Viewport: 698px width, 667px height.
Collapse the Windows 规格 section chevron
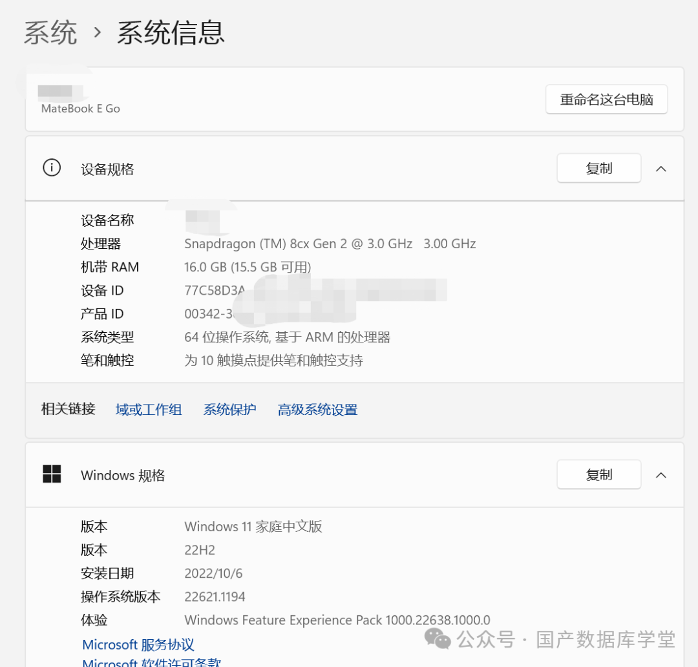(661, 475)
